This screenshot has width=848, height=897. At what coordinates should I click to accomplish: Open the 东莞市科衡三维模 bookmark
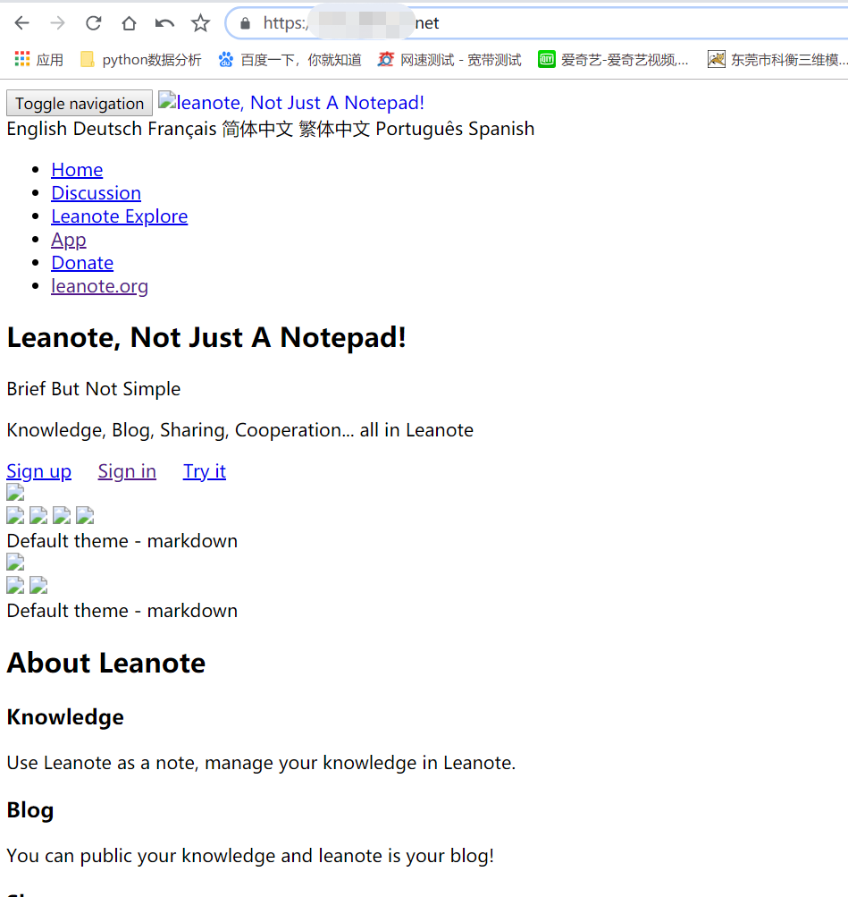(x=777, y=60)
